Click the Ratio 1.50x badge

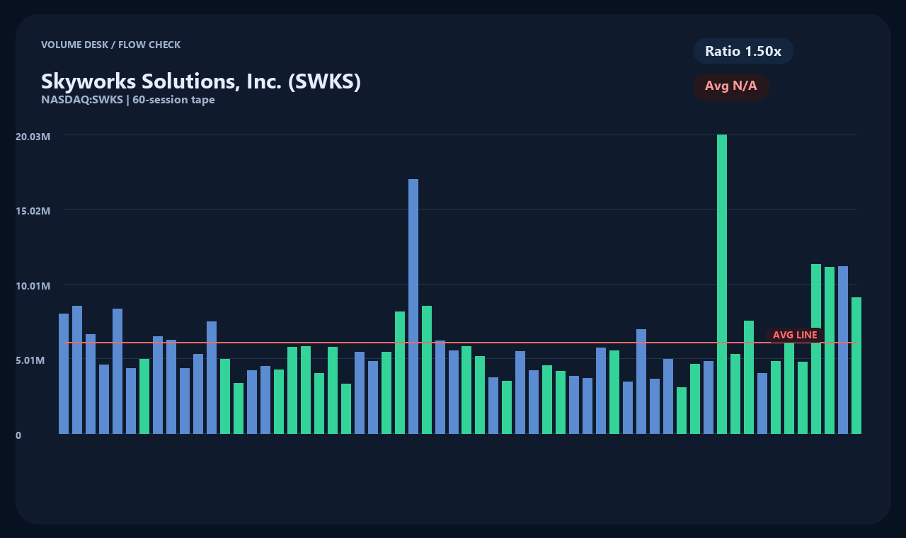pyautogui.click(x=743, y=51)
